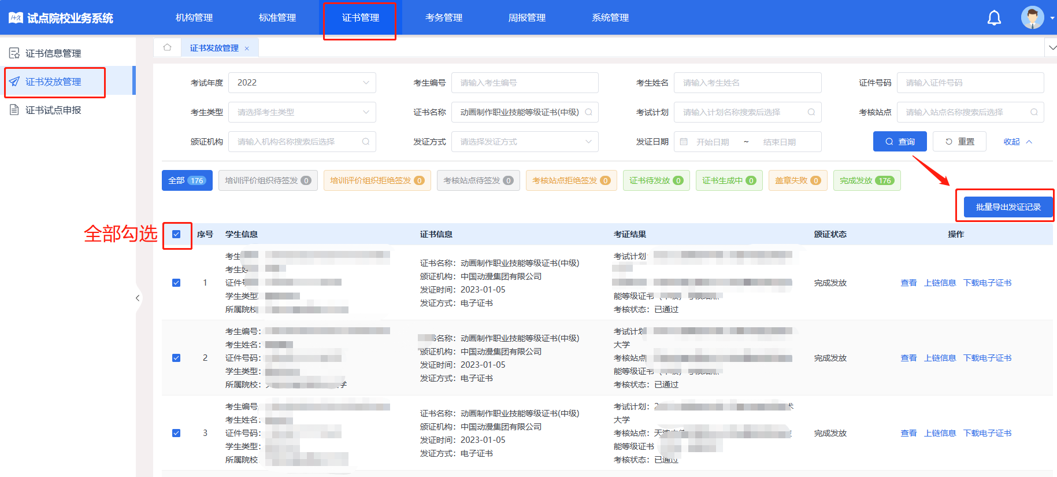
Task: Toggle the select-all checkbox in table header
Action: click(176, 234)
